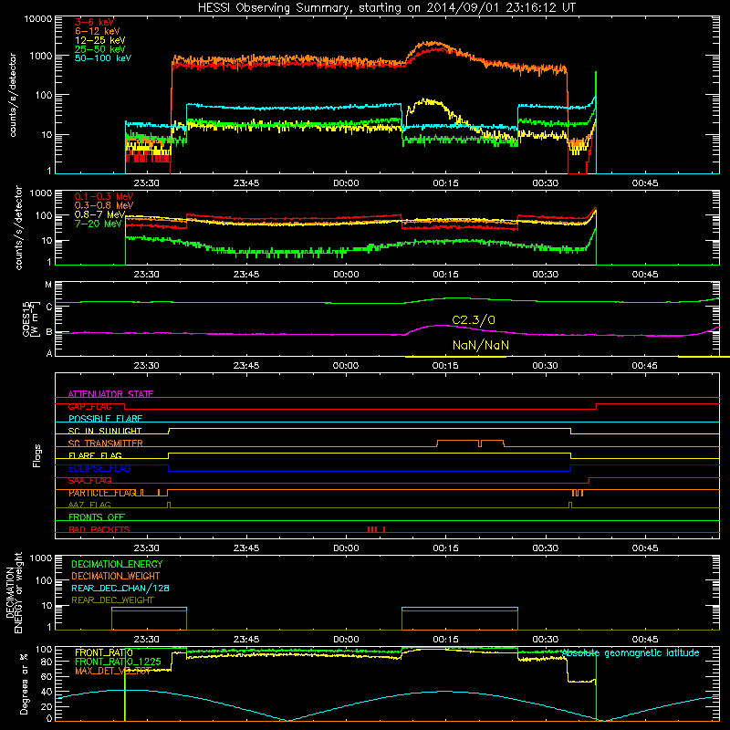Click the Degrees or % axis title

(x=24, y=683)
